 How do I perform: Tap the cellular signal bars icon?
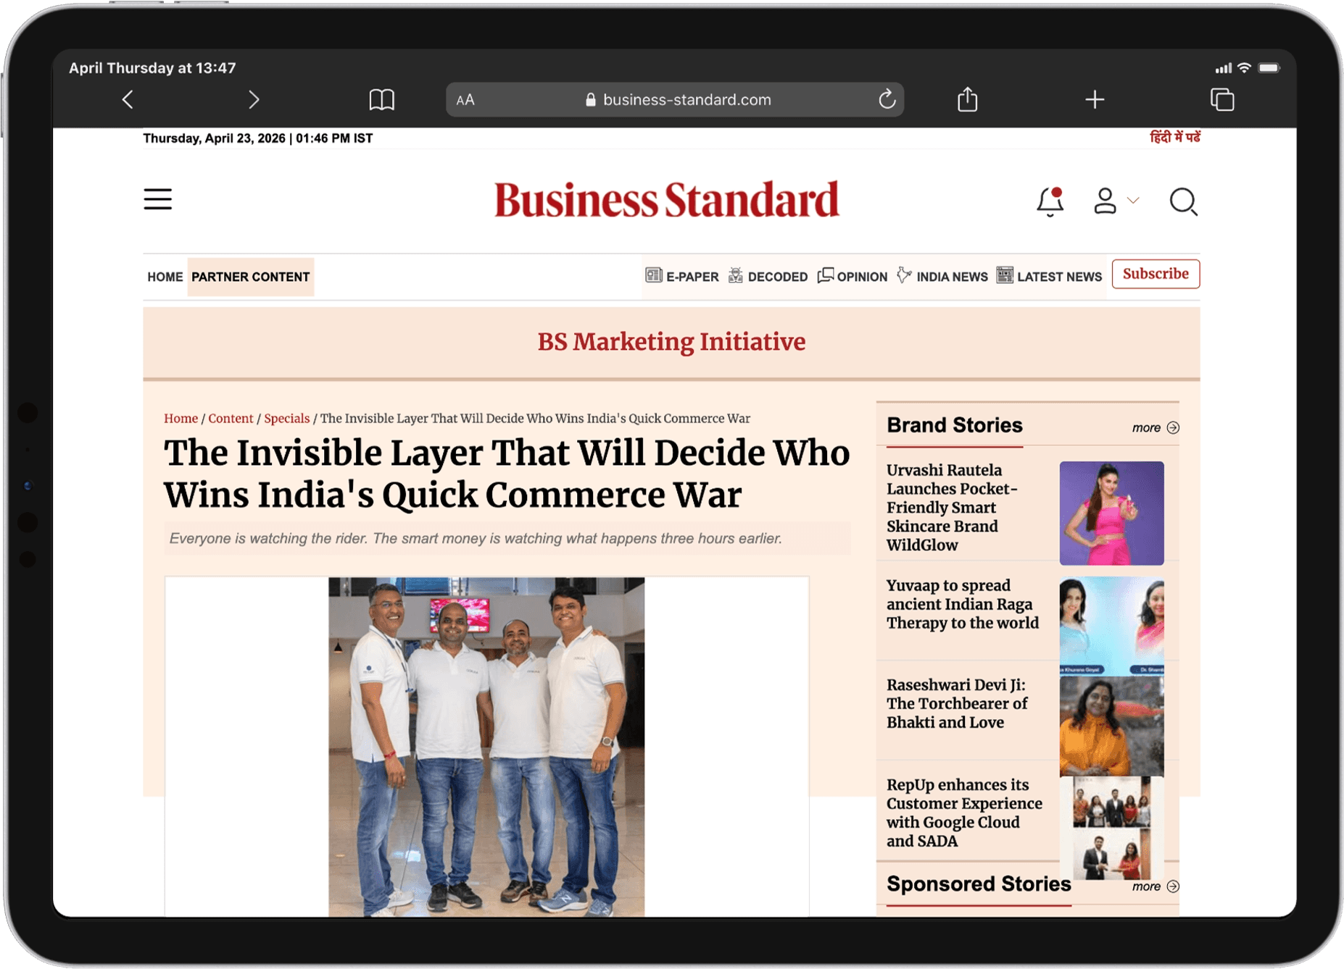pos(1223,68)
